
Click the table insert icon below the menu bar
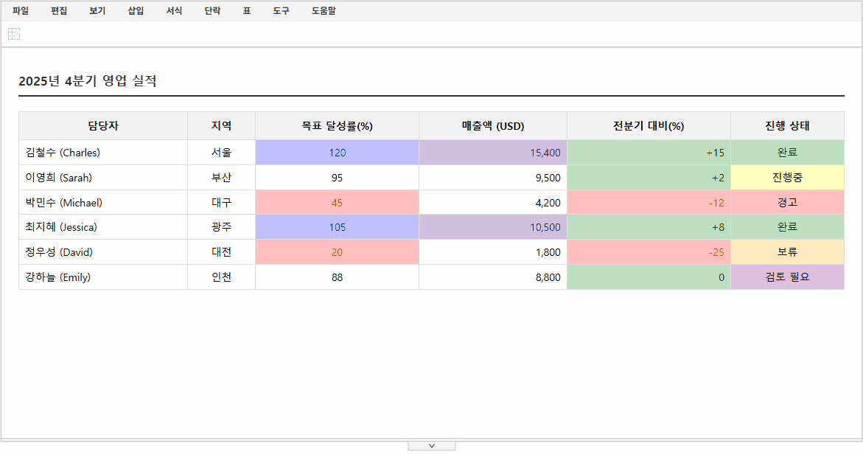(13, 33)
